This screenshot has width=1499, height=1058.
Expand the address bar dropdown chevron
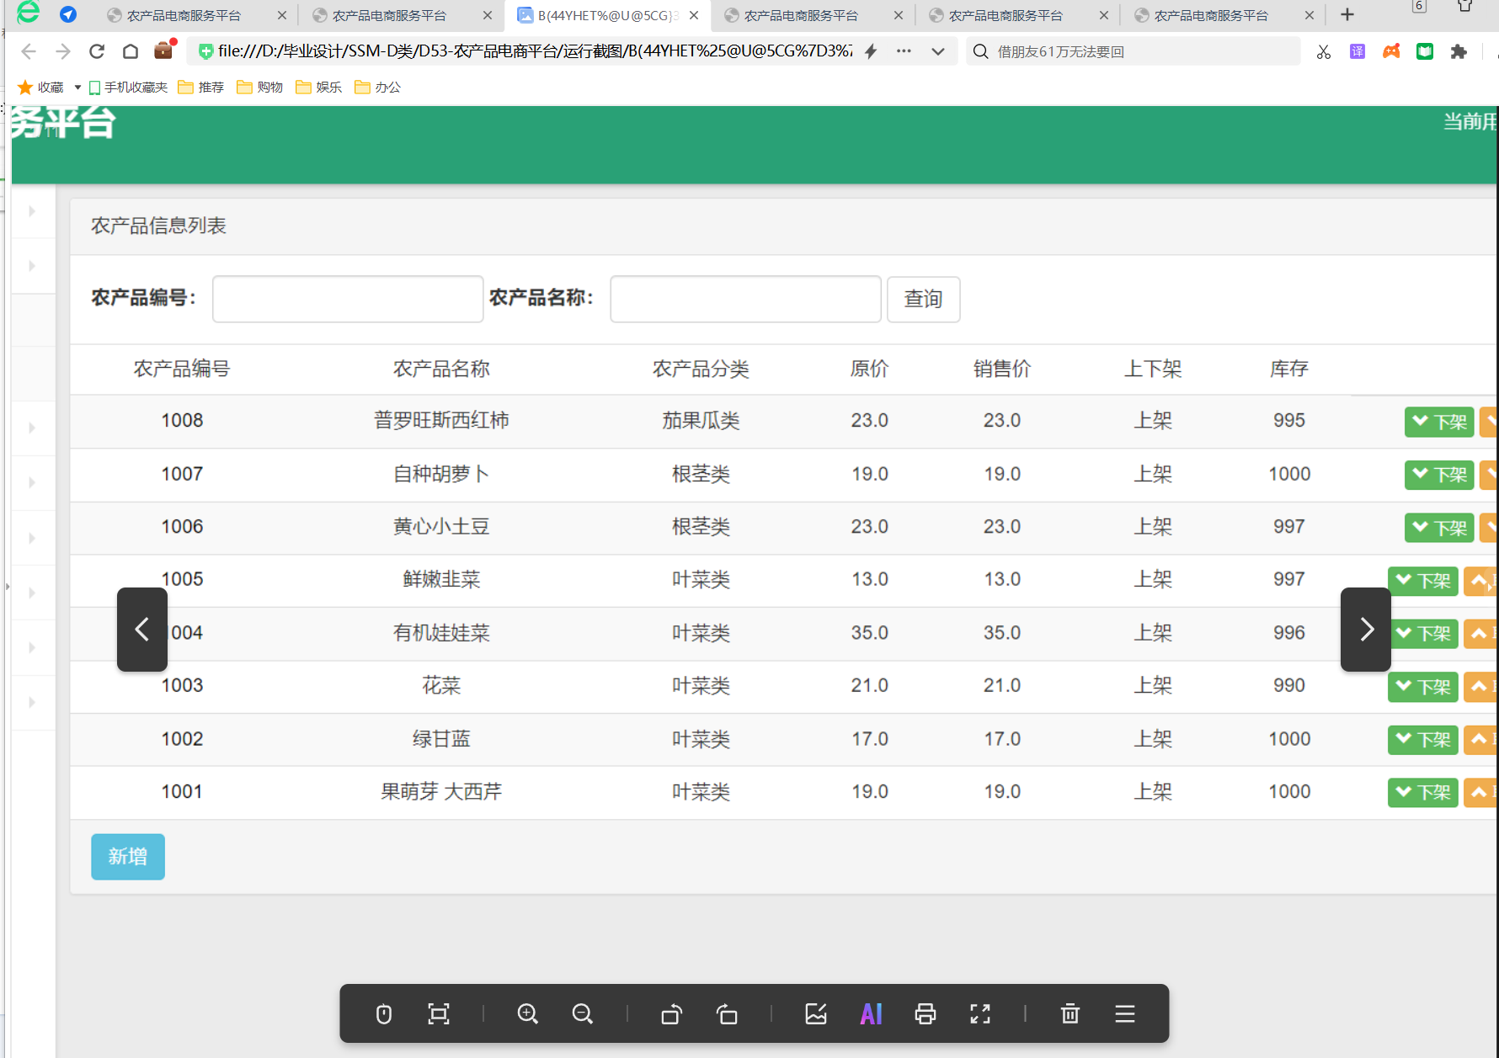click(937, 51)
